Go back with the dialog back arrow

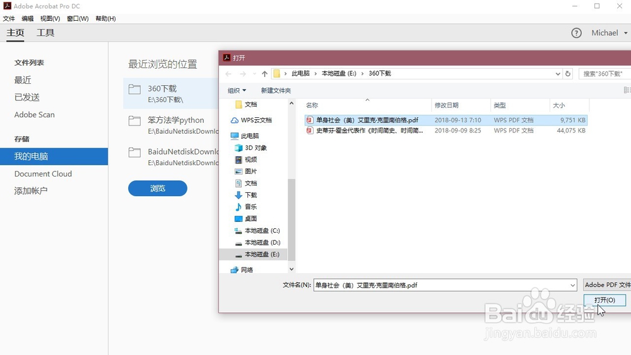tap(228, 74)
